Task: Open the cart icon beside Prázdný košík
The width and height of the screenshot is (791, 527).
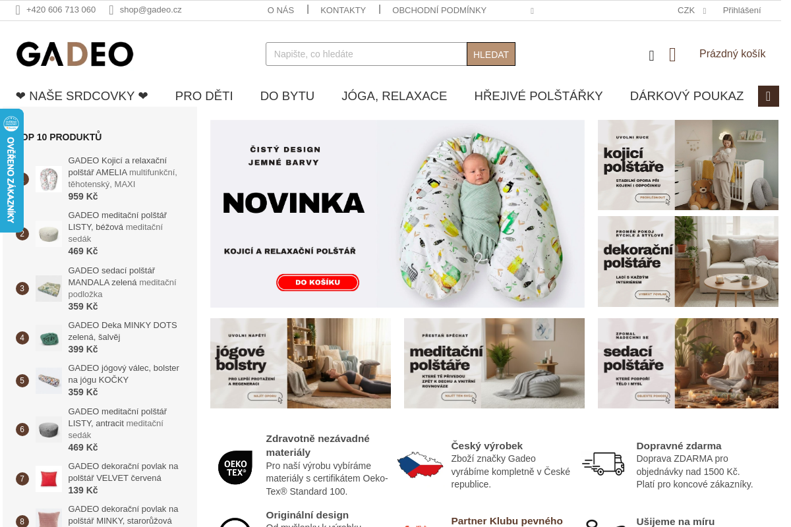Action: (672, 55)
